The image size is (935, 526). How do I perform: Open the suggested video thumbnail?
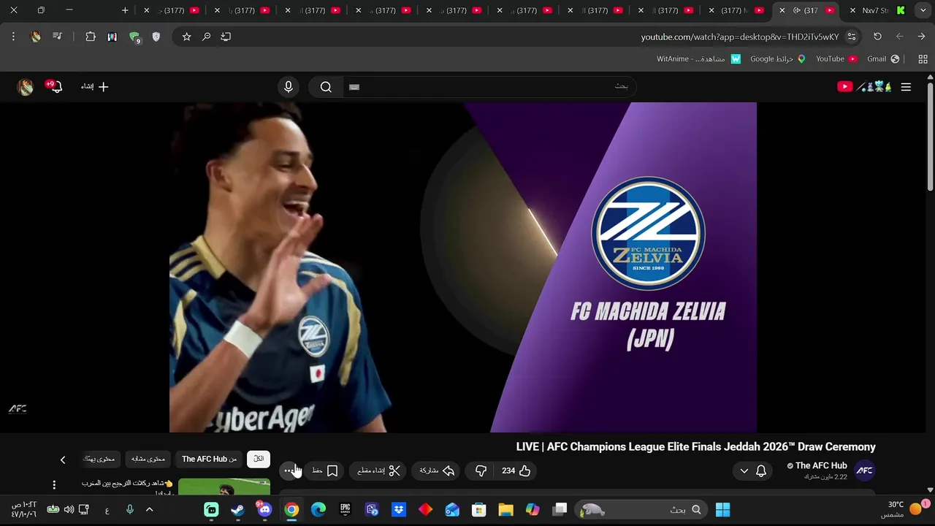224,487
